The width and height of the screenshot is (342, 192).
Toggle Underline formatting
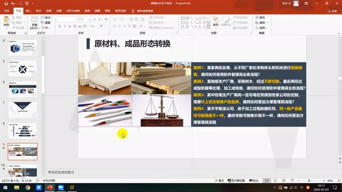[x=69, y=26]
